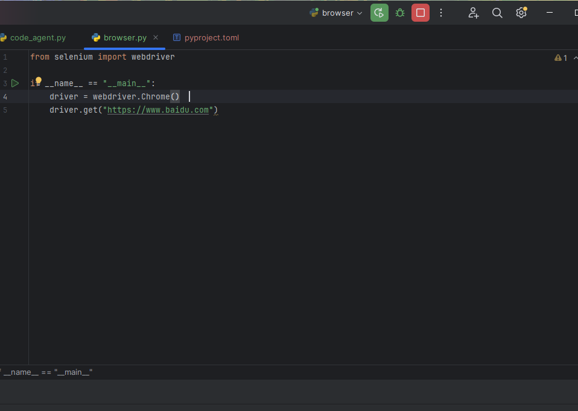Click the chevron beside the warning count
Image resolution: width=578 pixels, height=411 pixels.
pyautogui.click(x=575, y=58)
